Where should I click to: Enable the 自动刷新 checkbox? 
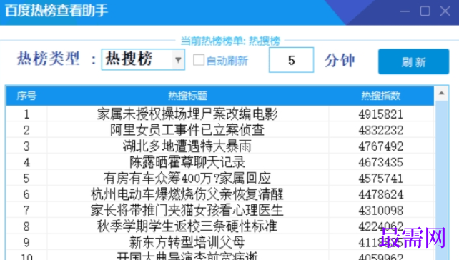[x=199, y=60]
